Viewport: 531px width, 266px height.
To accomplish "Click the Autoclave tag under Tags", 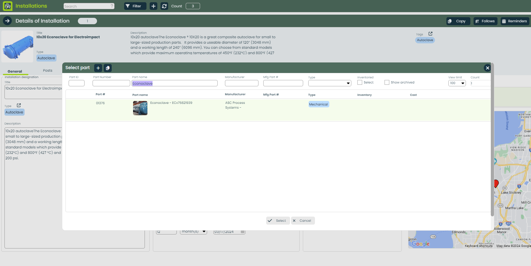I will point(425,40).
